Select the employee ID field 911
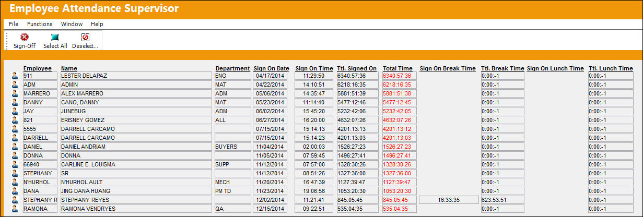This screenshot has height=217, width=643. coord(40,76)
